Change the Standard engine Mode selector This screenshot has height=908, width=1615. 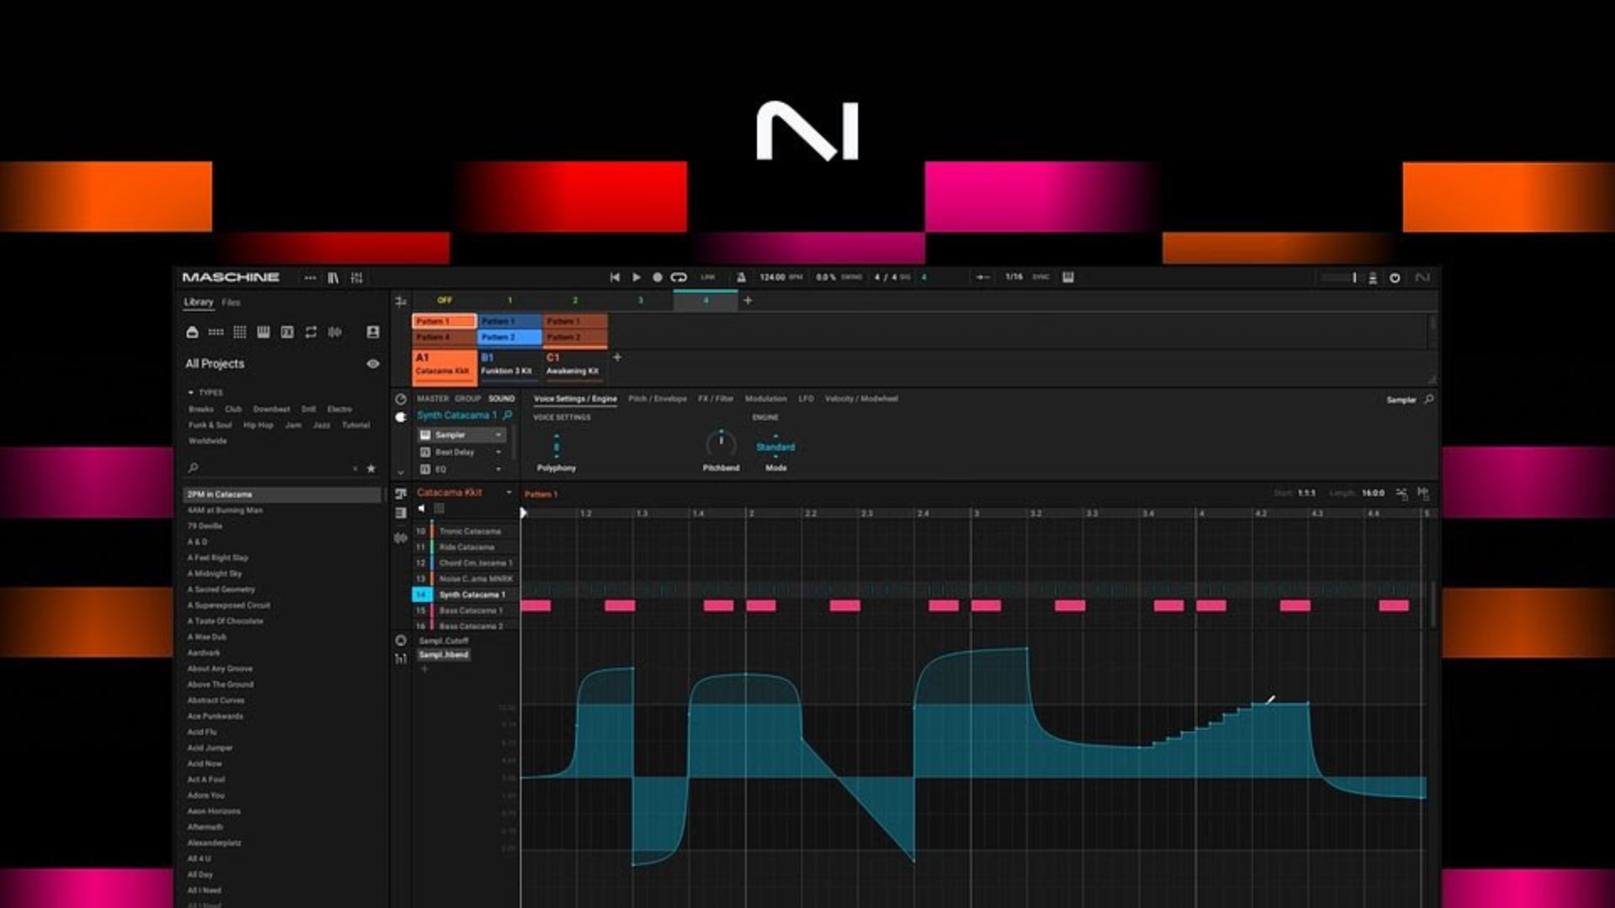tap(776, 447)
